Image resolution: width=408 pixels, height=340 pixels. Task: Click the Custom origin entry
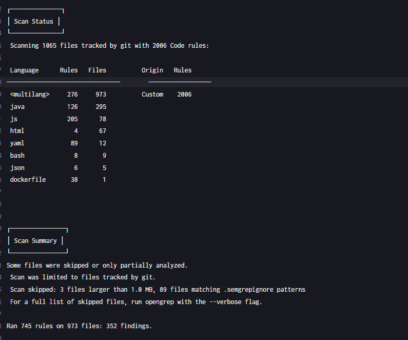click(152, 95)
